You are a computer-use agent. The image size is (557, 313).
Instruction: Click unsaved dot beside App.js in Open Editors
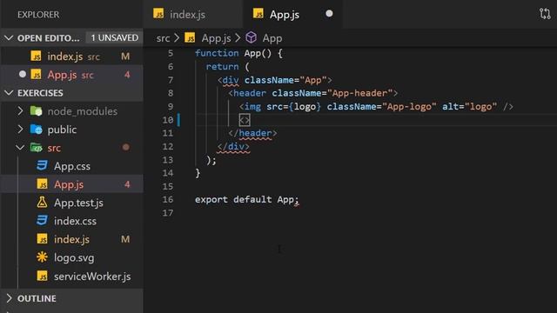23,74
